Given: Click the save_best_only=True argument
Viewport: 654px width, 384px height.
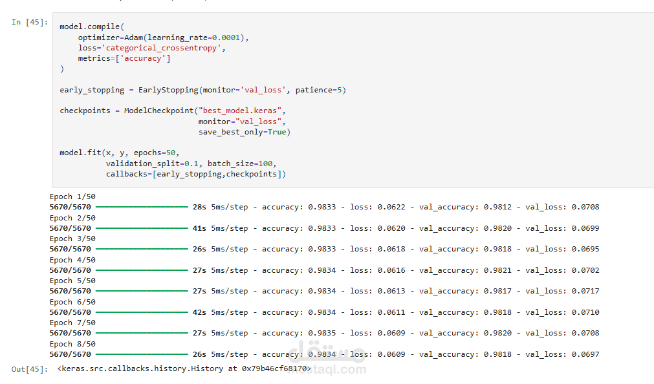Looking at the screenshot, I should tap(244, 132).
